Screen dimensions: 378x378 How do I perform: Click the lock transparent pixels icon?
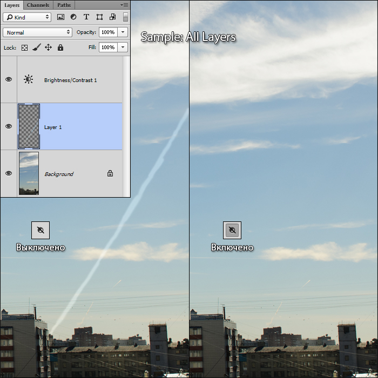tap(24, 48)
